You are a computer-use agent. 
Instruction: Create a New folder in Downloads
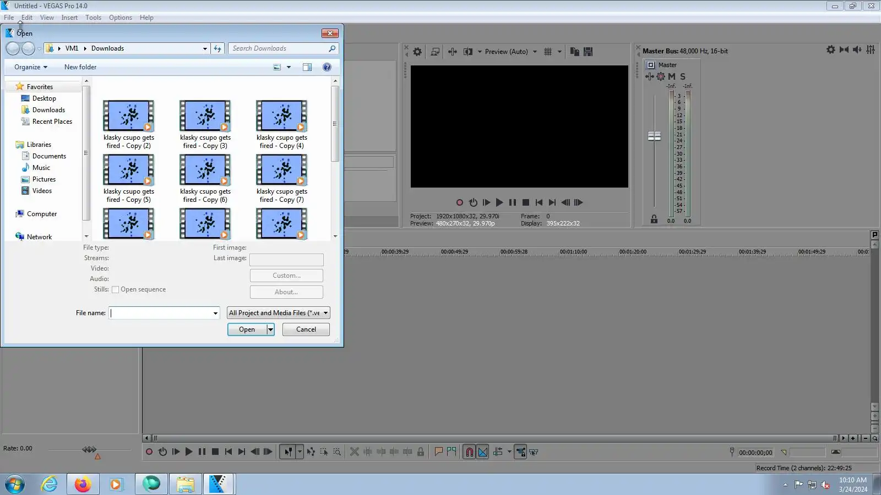pos(80,67)
